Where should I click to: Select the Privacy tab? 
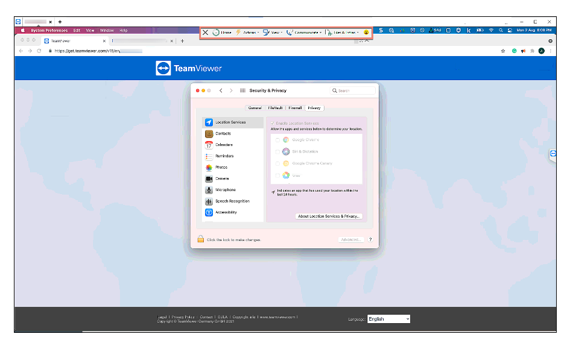314,108
